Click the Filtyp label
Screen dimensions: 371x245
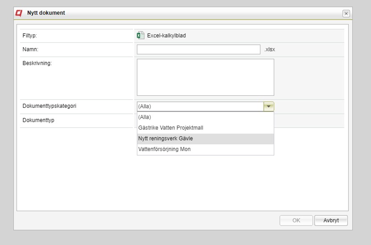click(x=29, y=36)
